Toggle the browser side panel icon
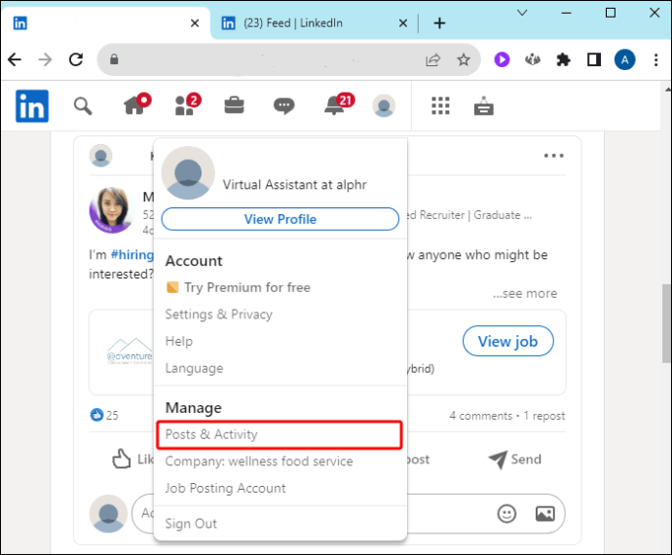Image resolution: width=672 pixels, height=555 pixels. (594, 59)
